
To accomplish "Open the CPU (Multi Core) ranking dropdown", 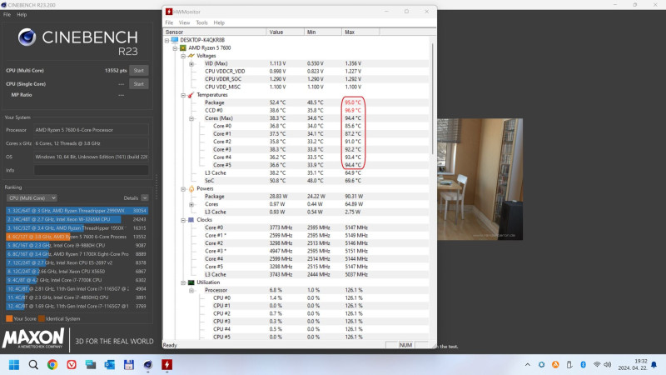I will pyautogui.click(x=32, y=198).
